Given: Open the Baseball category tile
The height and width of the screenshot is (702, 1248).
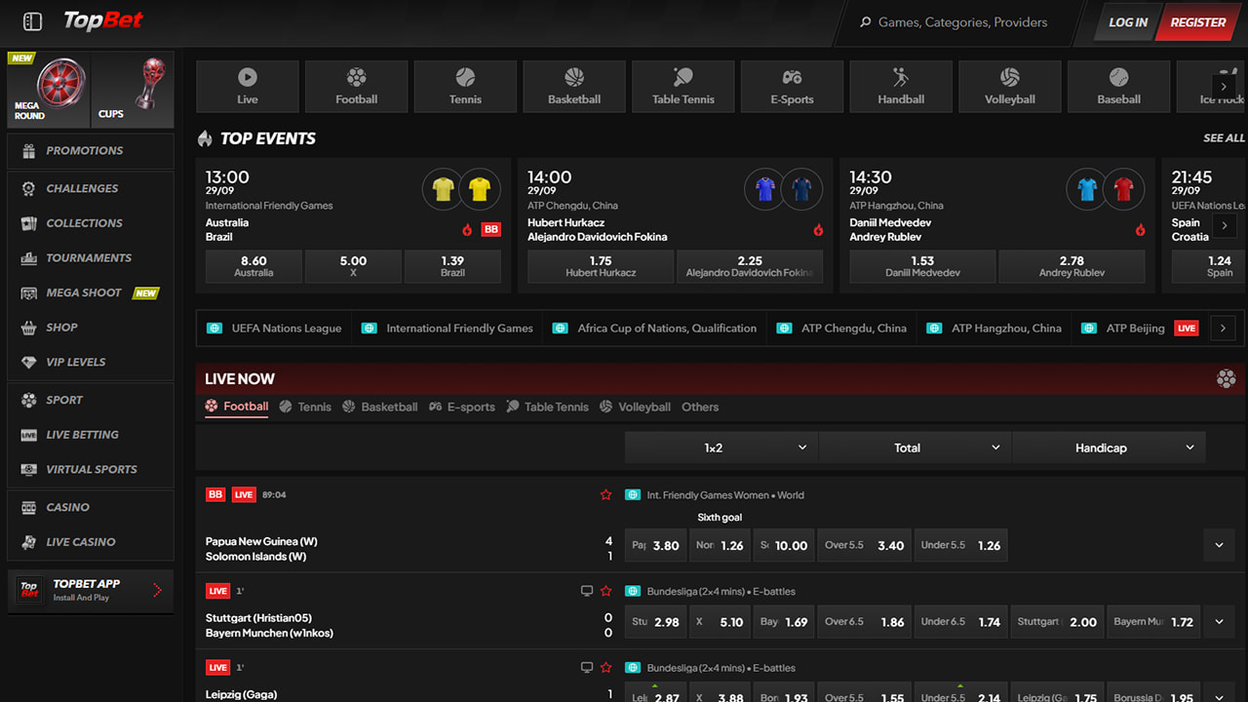Looking at the screenshot, I should [x=1119, y=87].
